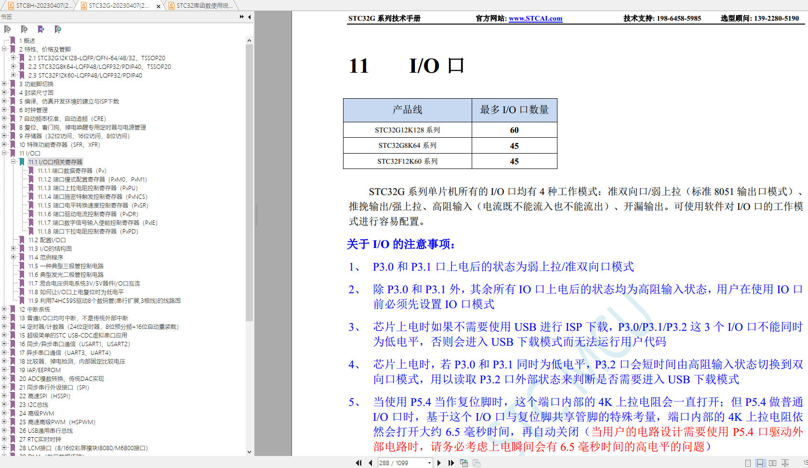Open bookmark 19 IAP/EEPROM

(40, 370)
